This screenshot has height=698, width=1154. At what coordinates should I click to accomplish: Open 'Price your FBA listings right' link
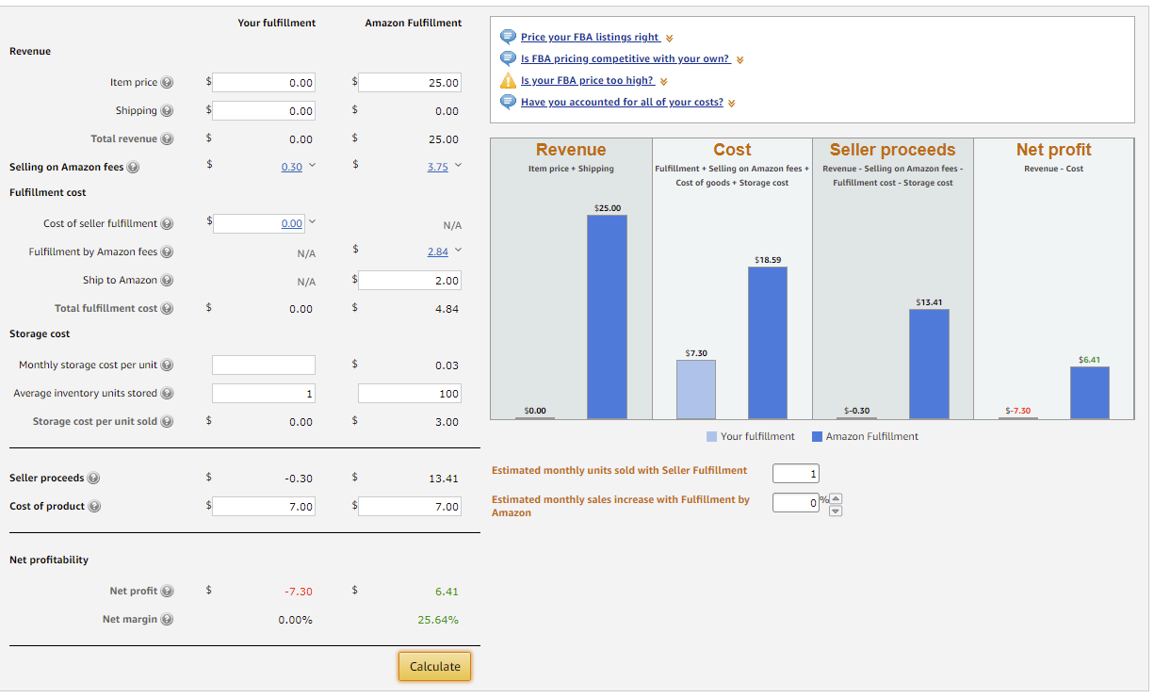(590, 37)
